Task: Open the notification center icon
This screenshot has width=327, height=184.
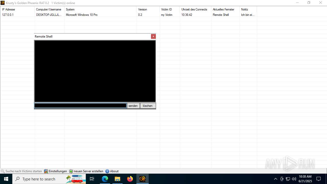Action: [x=319, y=179]
